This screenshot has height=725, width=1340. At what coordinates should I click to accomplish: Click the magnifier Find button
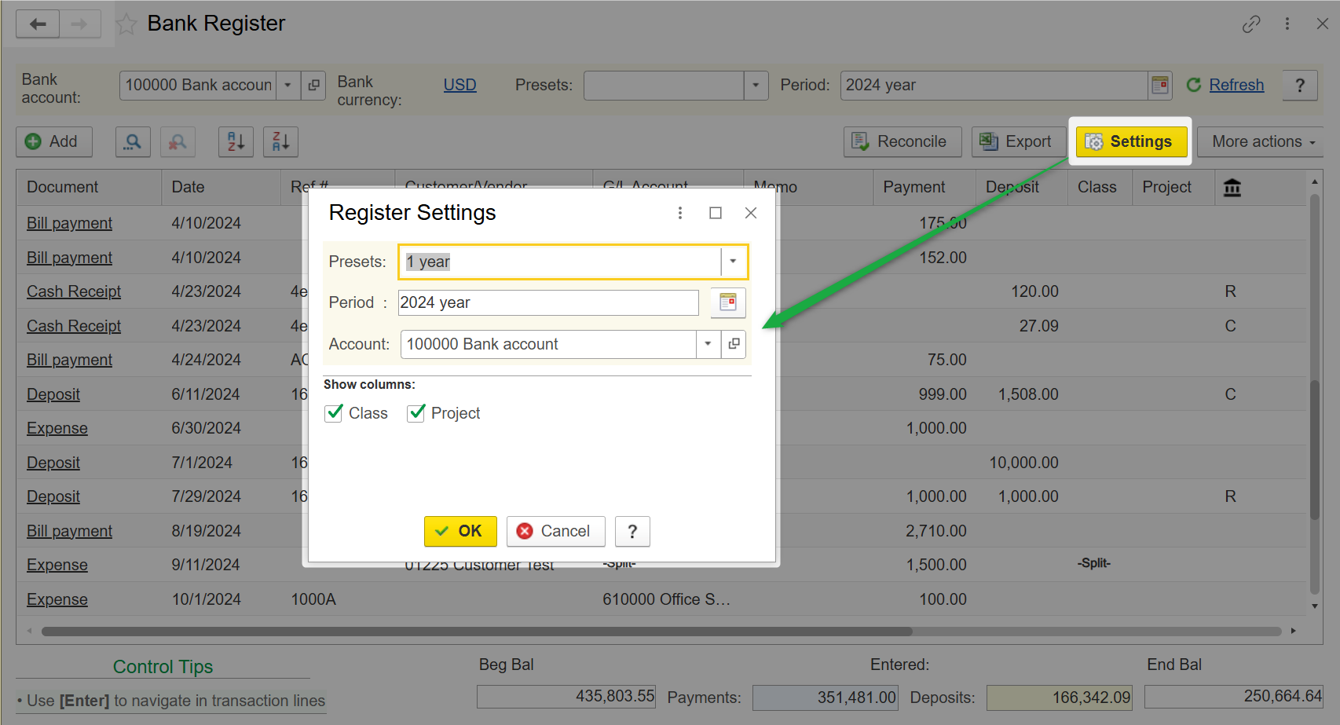coord(133,142)
